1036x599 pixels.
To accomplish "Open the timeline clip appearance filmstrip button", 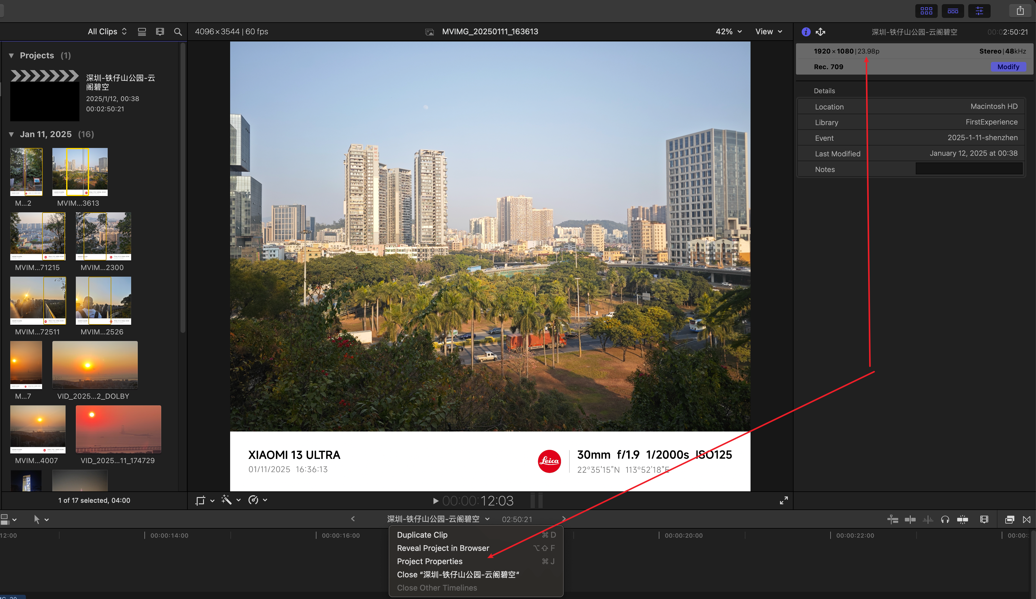I will point(984,520).
